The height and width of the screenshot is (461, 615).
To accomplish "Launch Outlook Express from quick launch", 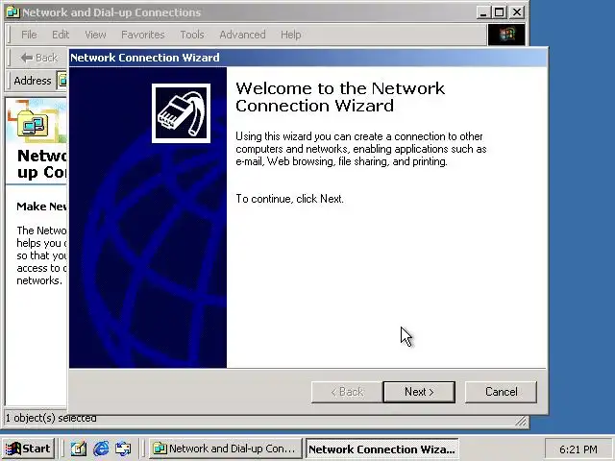I will [x=123, y=449].
